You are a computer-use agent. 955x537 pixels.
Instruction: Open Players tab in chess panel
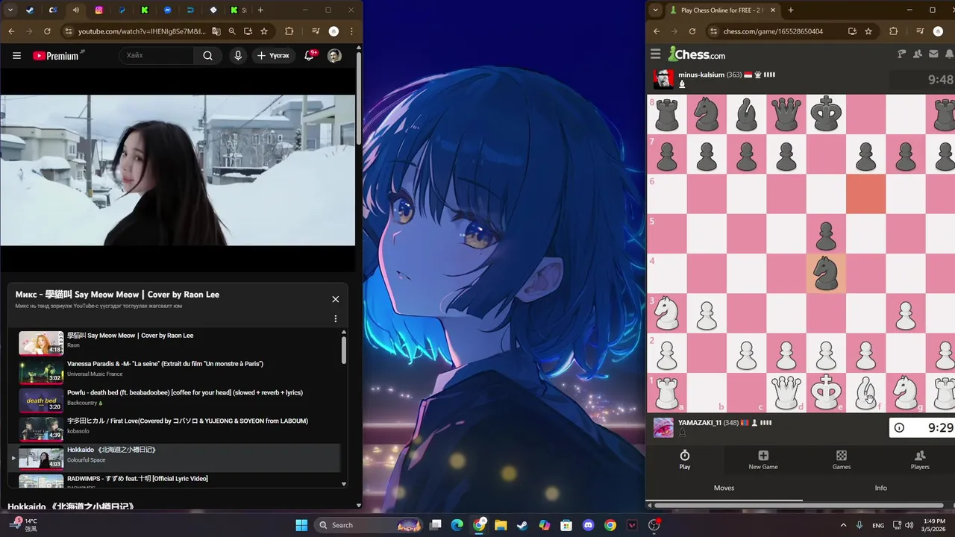point(920,459)
